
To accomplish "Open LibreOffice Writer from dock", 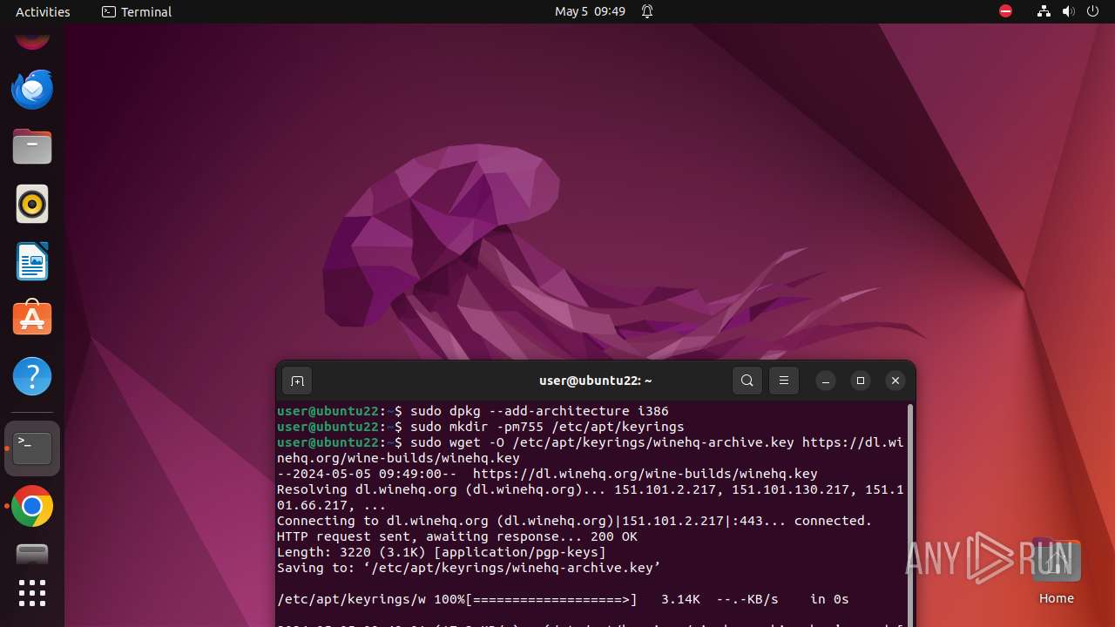I will (x=32, y=261).
